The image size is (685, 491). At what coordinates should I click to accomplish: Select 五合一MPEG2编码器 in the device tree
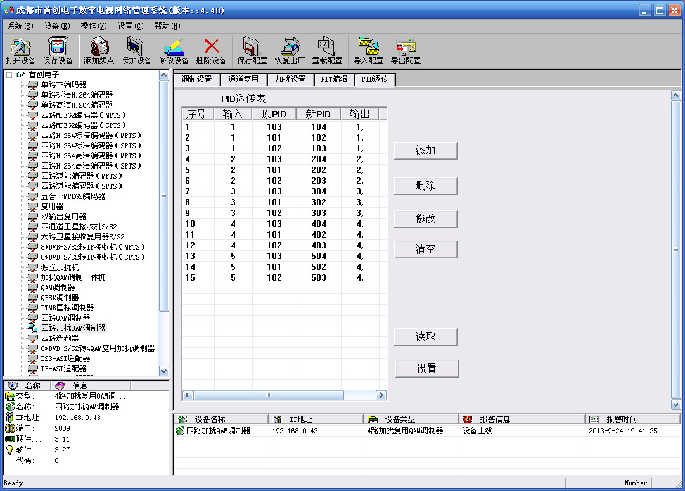pos(73,196)
